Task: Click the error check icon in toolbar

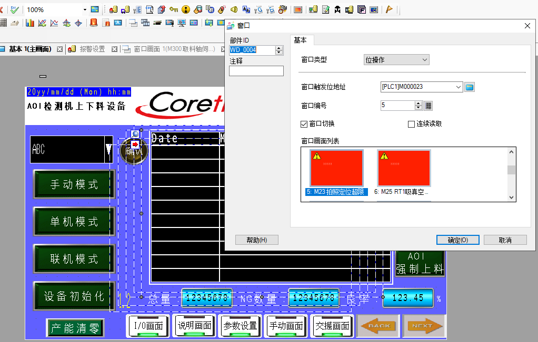Action: click(x=14, y=9)
